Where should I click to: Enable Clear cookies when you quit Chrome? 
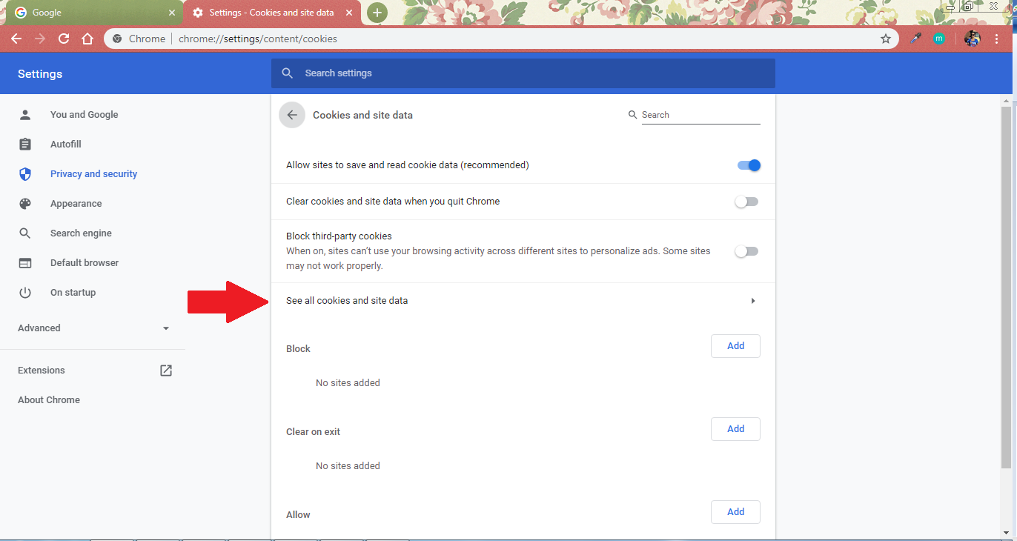coord(746,202)
